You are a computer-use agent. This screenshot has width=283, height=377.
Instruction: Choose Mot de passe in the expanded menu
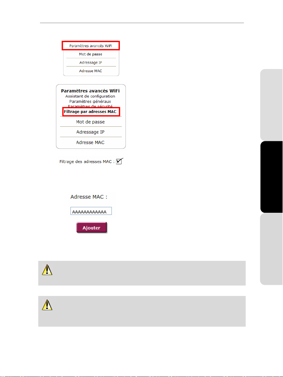click(90, 122)
